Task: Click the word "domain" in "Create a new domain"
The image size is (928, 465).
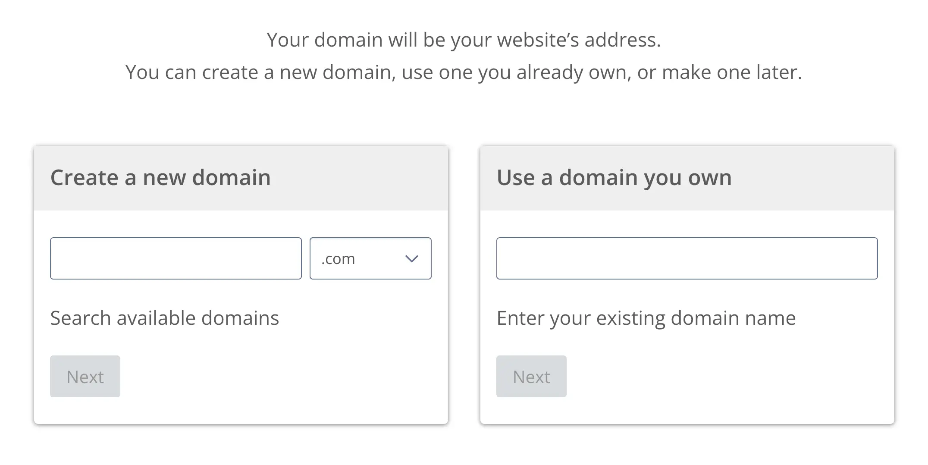Action: [231, 178]
